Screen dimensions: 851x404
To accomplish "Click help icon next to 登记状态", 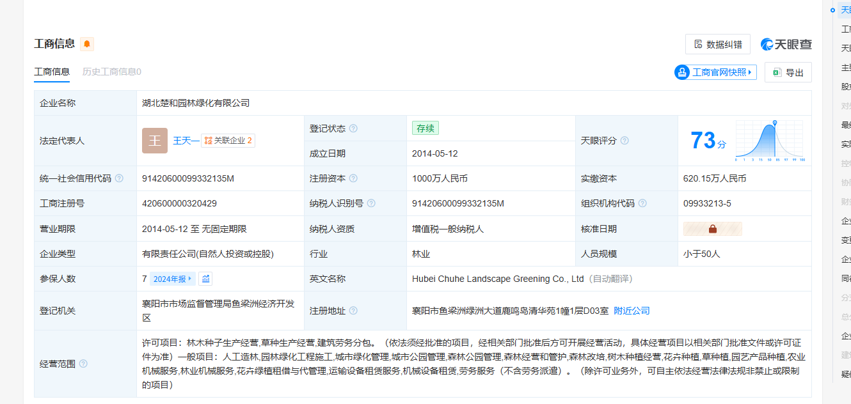I will pyautogui.click(x=353, y=128).
